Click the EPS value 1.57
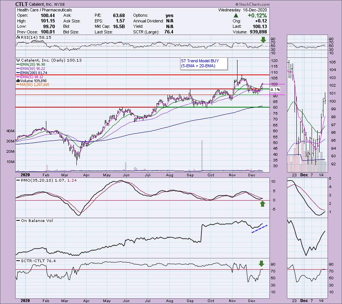342x304 pixels. pos(120,21)
